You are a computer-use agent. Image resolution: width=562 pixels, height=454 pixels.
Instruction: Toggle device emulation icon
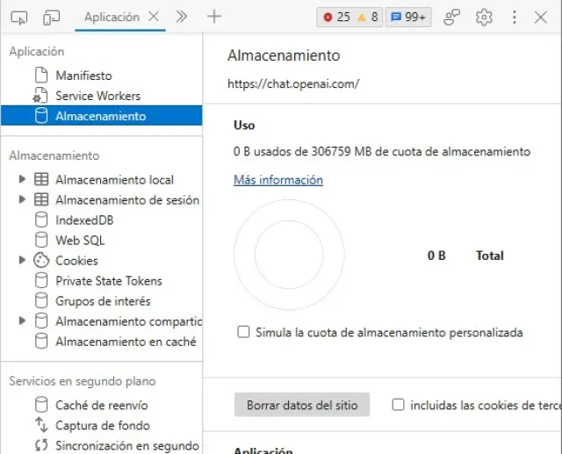coord(52,17)
